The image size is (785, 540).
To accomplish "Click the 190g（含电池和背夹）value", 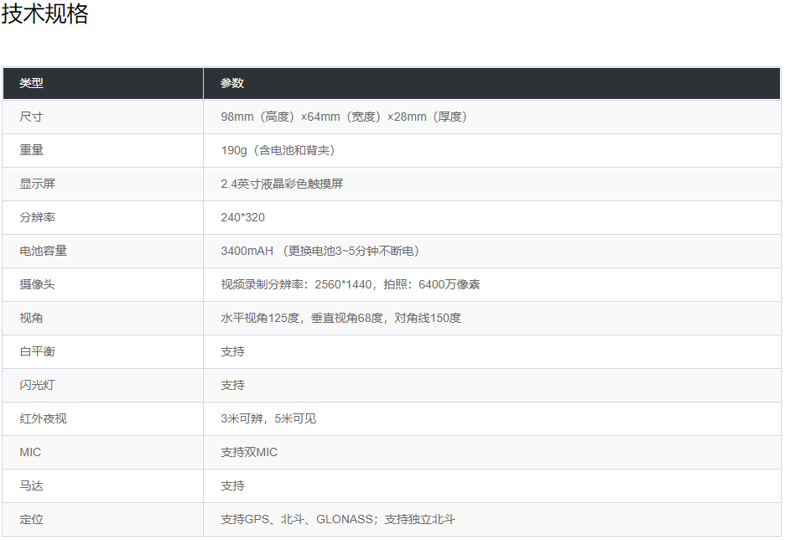I will [x=278, y=150].
